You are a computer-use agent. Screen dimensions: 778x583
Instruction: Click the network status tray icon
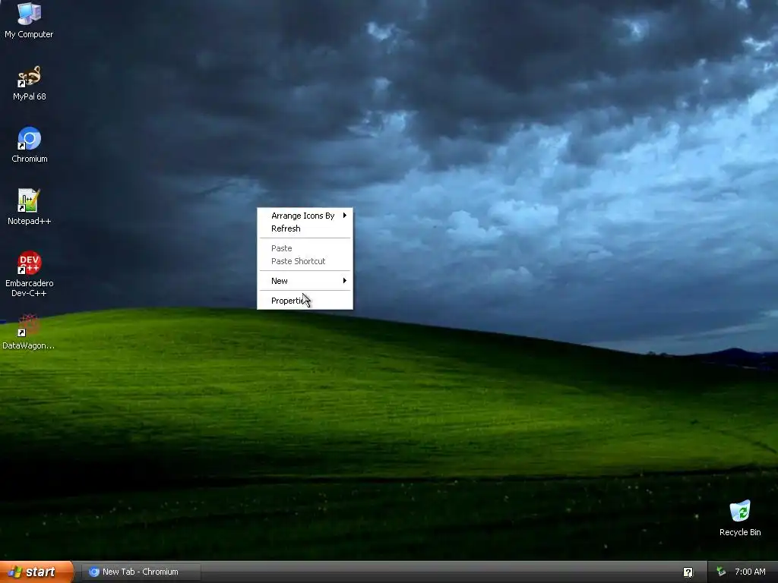pos(721,572)
